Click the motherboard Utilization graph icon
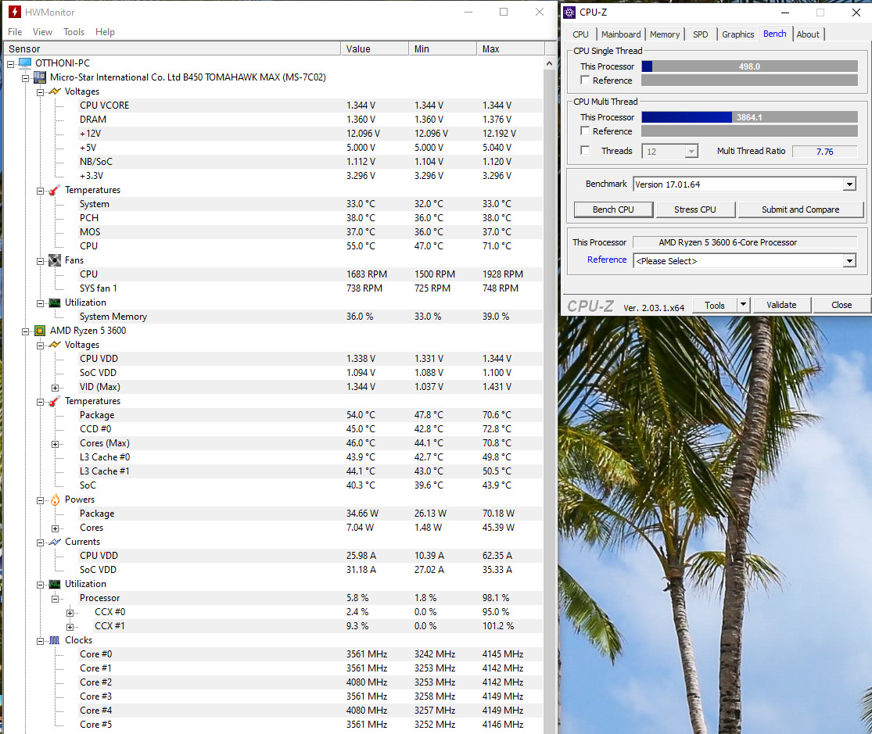 55,303
